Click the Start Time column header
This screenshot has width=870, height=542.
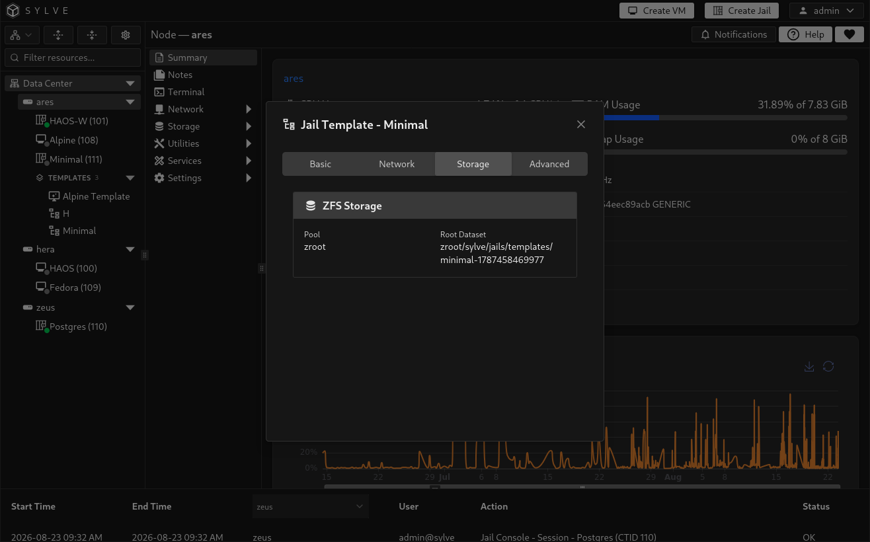coord(33,506)
